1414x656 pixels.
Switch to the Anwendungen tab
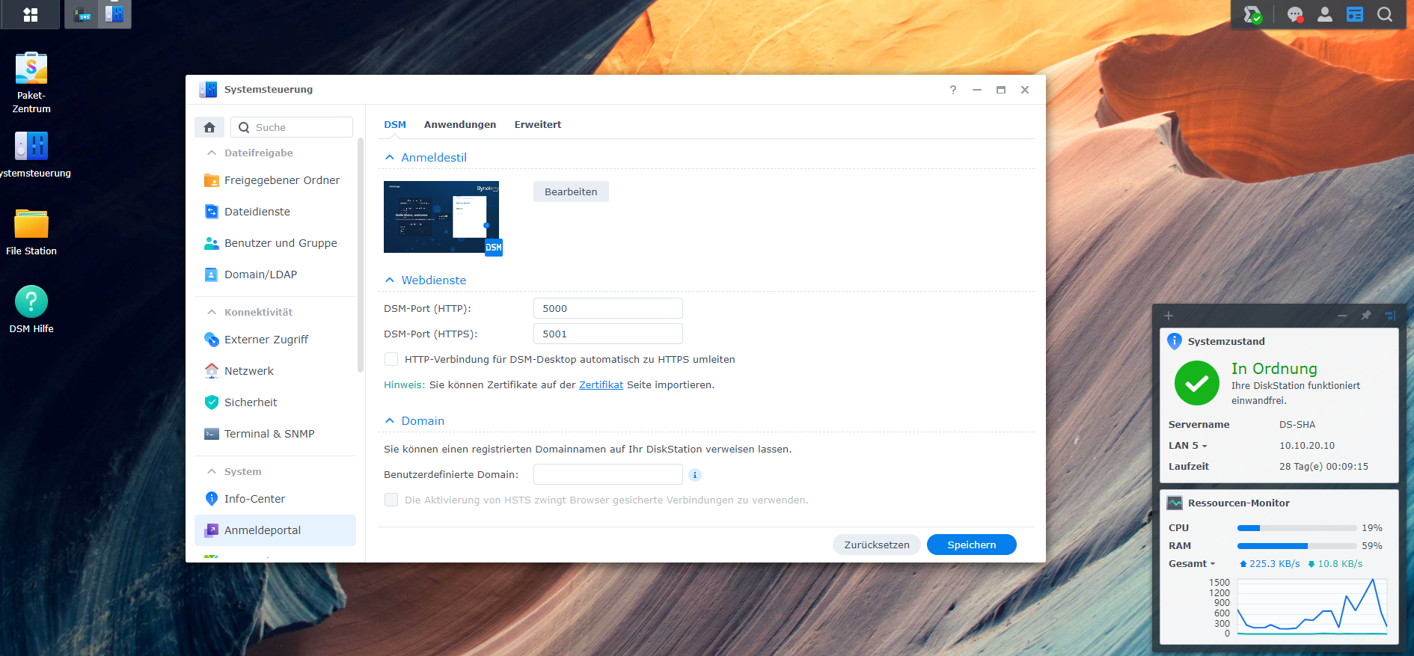[x=460, y=125]
